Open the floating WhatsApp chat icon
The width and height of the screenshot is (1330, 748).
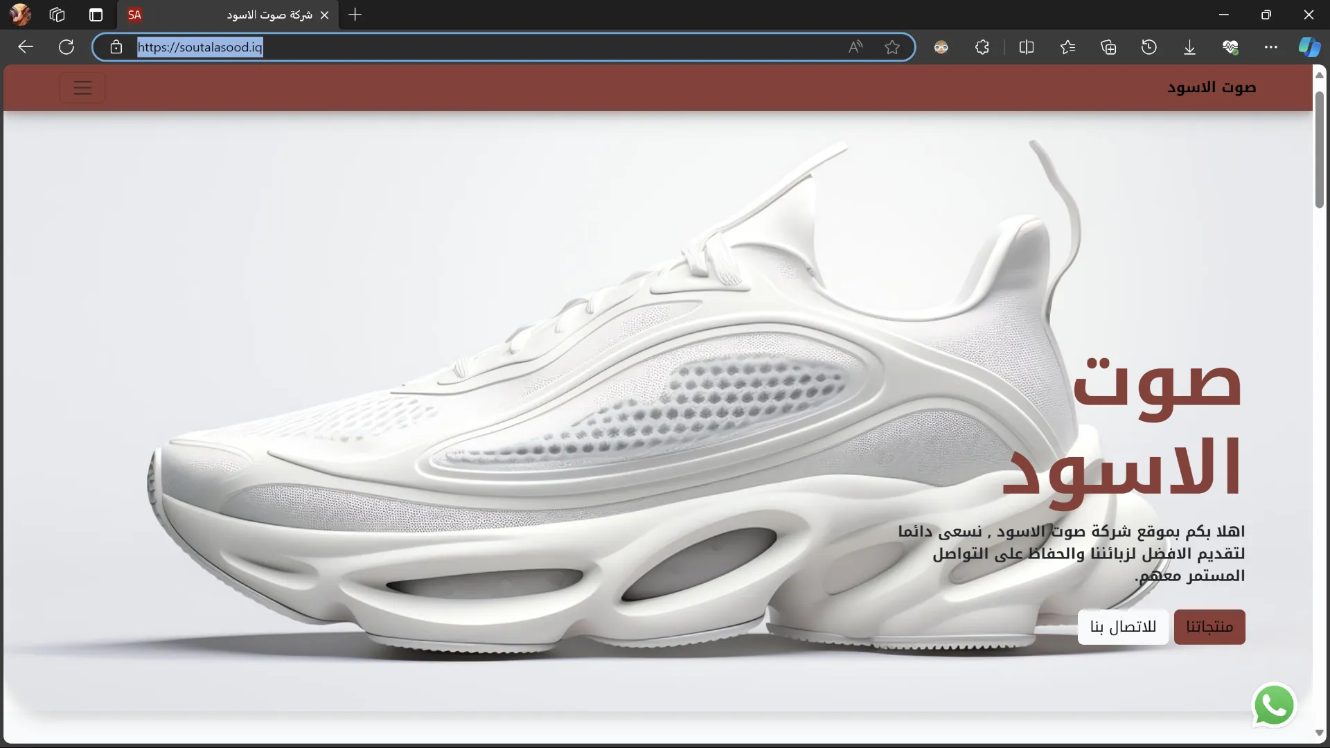[x=1274, y=705]
